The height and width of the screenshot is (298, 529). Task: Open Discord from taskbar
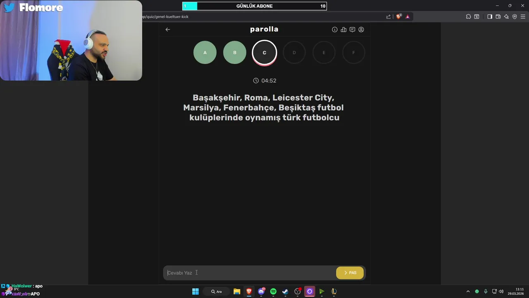point(261,291)
